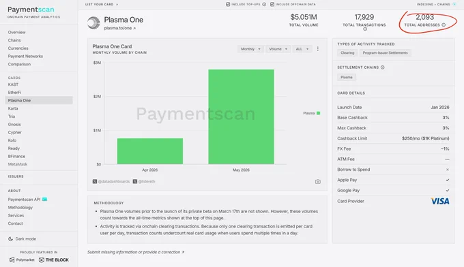
Task: Select the Tria card
Action: pyautogui.click(x=12, y=116)
